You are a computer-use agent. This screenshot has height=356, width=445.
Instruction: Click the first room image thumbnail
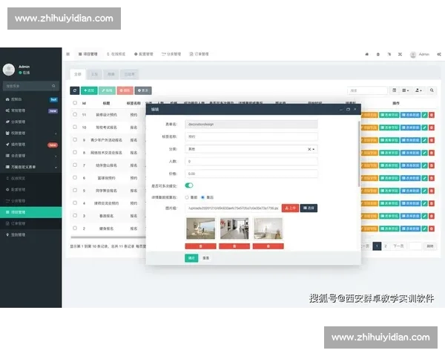(201, 228)
